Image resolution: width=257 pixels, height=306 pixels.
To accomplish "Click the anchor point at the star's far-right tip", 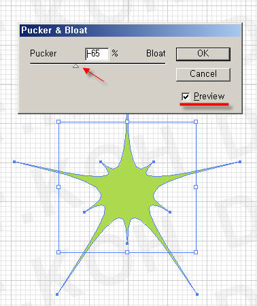I will pos(240,162).
